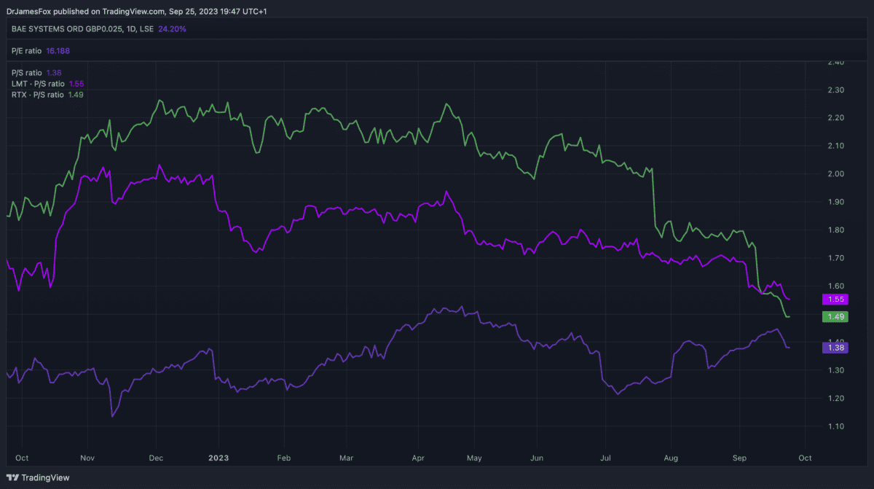Click the TradingView logo icon
The image size is (874, 489).
coord(13,477)
